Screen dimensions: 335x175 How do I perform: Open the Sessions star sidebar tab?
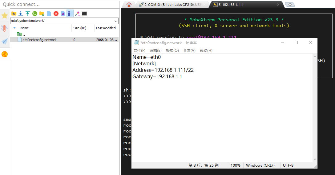[5, 15]
